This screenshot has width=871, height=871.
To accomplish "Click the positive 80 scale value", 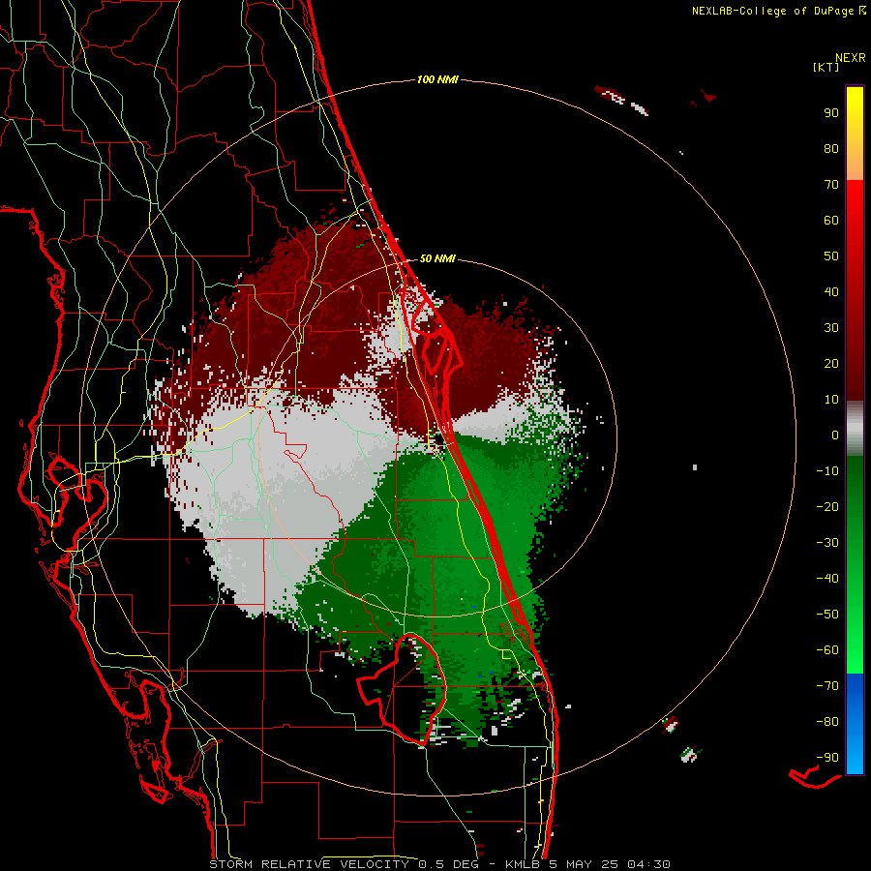I will [x=831, y=148].
